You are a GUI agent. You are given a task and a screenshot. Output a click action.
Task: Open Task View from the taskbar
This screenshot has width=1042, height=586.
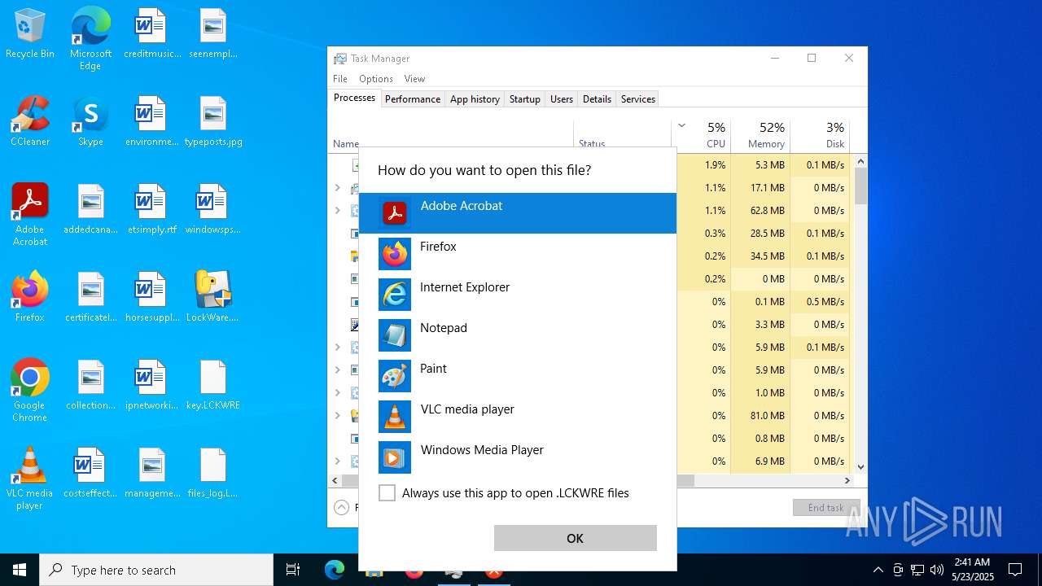tap(293, 570)
